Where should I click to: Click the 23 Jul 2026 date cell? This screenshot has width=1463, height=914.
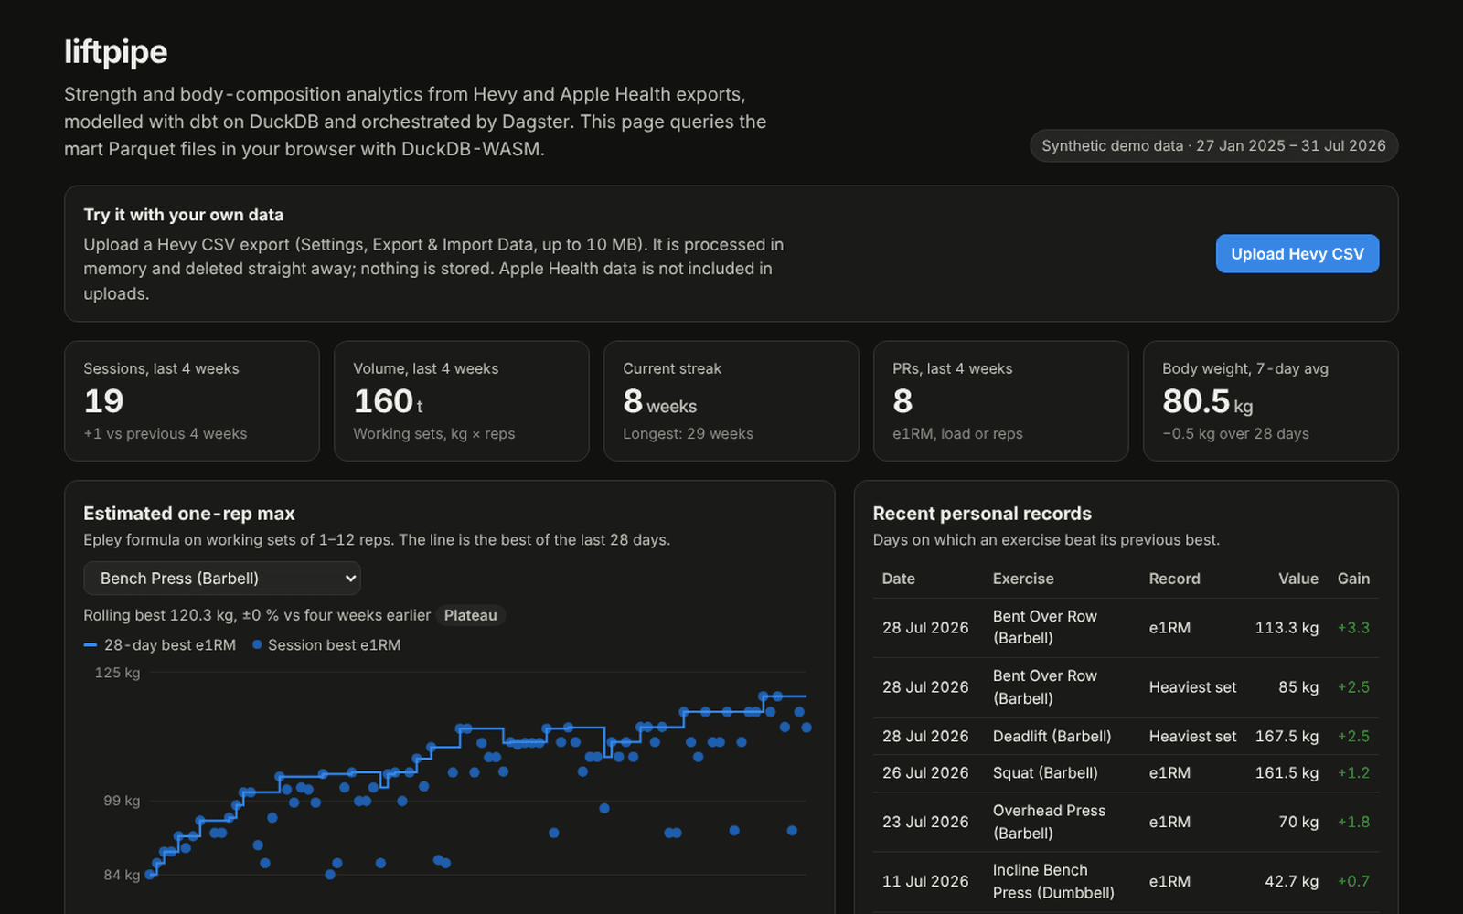925,822
